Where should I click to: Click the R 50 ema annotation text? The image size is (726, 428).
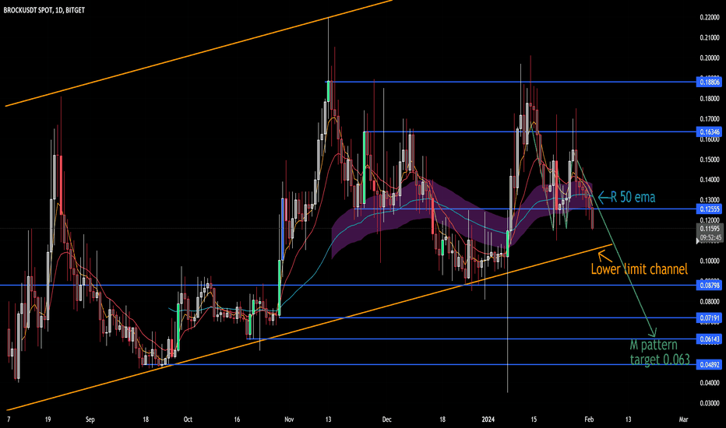pos(633,197)
